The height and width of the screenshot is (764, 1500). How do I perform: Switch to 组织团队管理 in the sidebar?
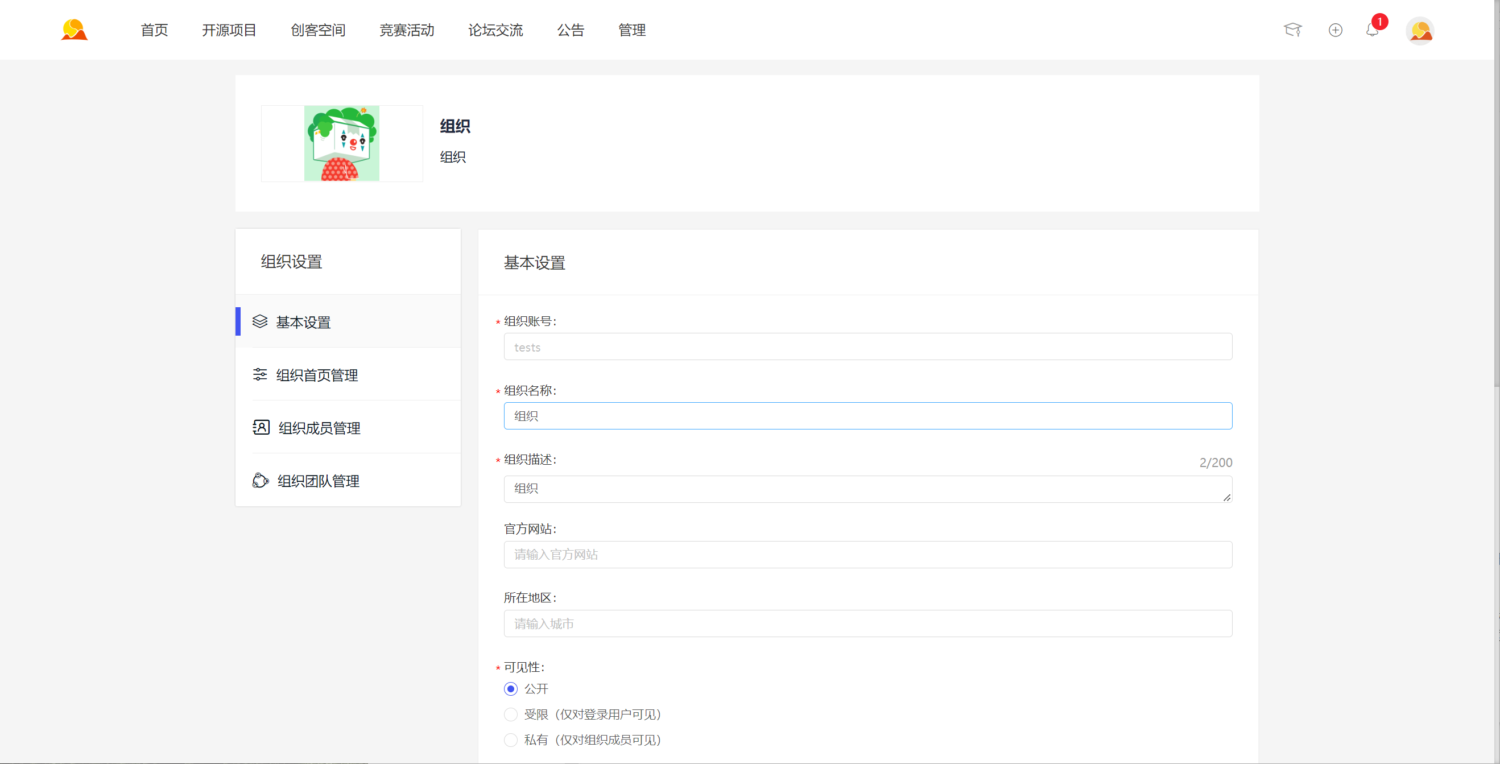click(348, 480)
